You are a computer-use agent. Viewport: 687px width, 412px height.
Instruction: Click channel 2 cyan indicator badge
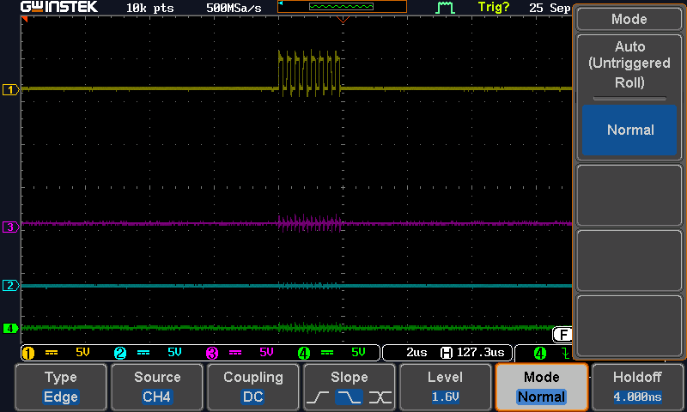[120, 353]
